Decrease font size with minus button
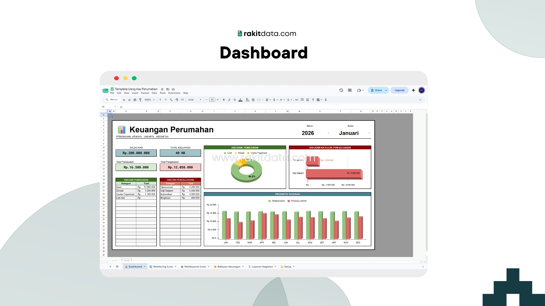Screen dimensions: 545x306 coord(207,100)
